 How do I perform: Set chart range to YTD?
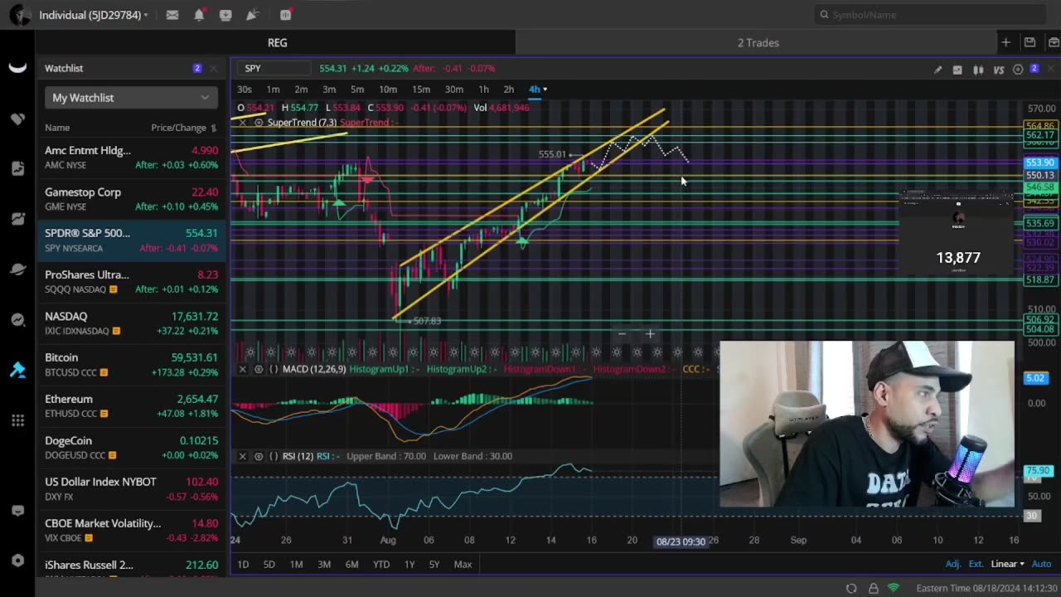click(381, 565)
